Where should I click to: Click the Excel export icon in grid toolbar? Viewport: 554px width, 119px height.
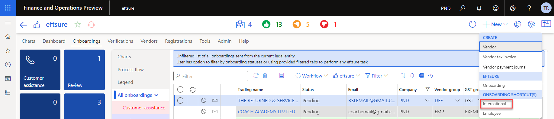click(x=421, y=76)
